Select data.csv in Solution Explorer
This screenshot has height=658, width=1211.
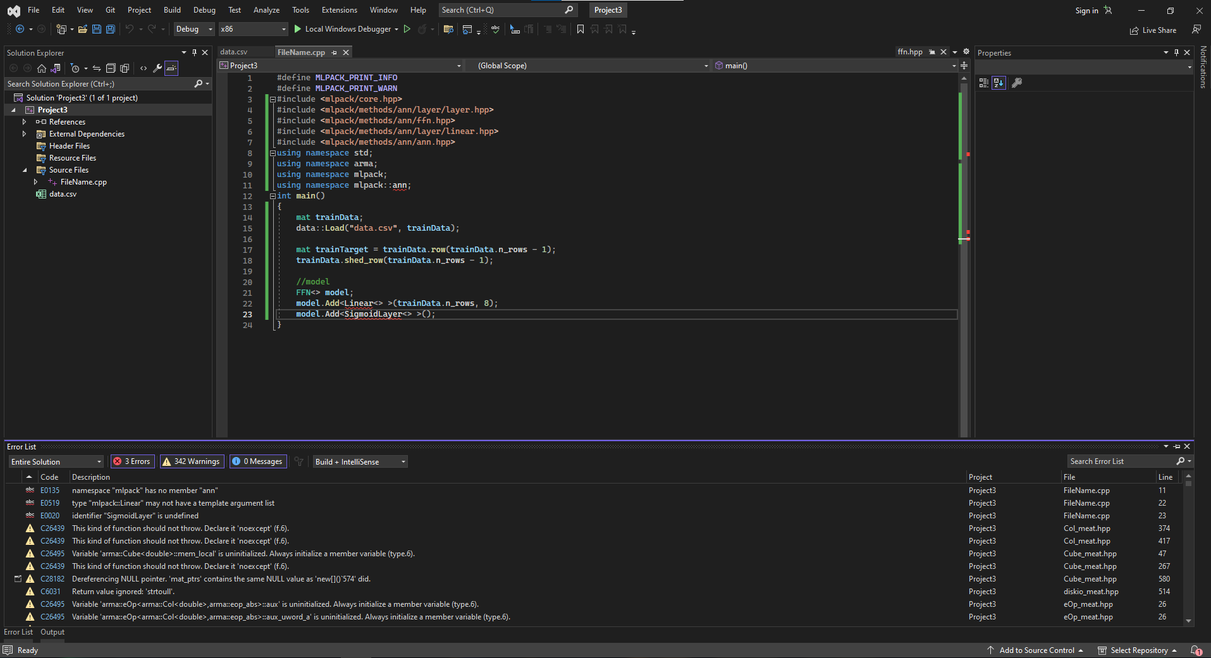click(63, 194)
